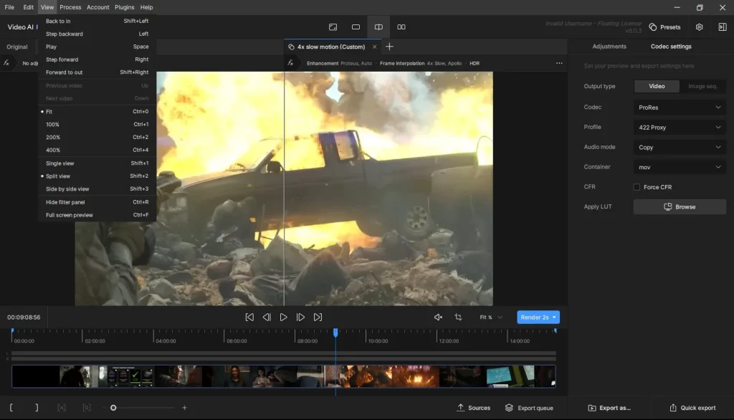Open the Fit % zoom dropdown

pos(491,317)
